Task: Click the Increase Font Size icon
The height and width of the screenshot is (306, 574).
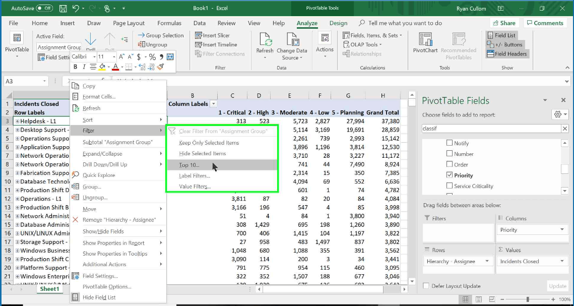Action: (122, 57)
